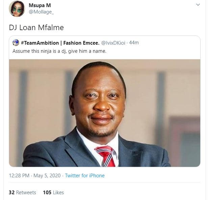The image size is (208, 200).
Task: Click the retweet count number 32
Action: [x=11, y=193]
